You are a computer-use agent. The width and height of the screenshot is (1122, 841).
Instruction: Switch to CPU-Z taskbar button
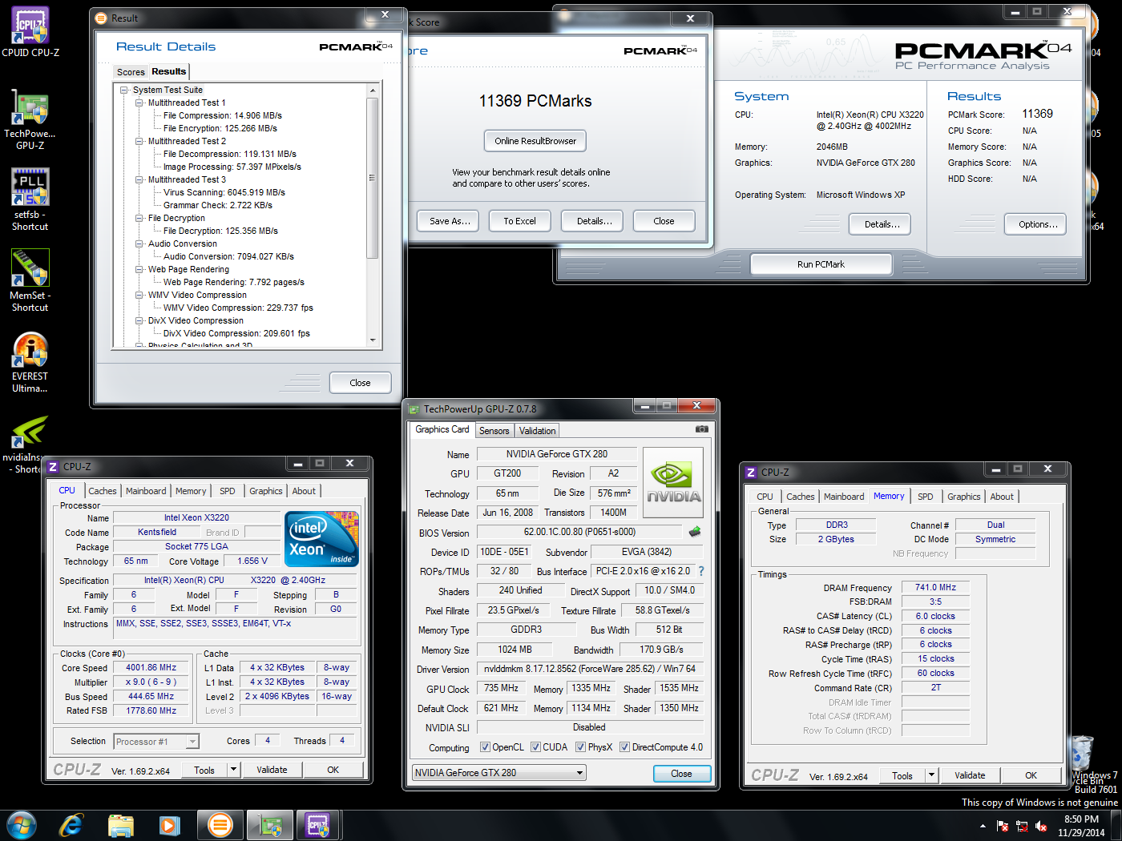coord(319,825)
